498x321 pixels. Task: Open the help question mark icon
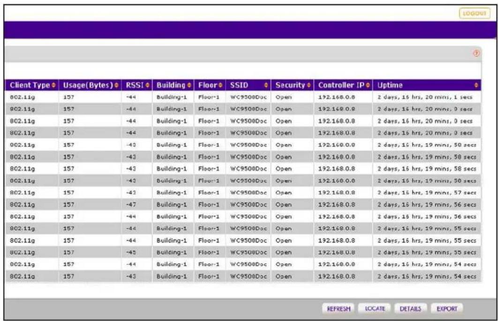(x=476, y=53)
